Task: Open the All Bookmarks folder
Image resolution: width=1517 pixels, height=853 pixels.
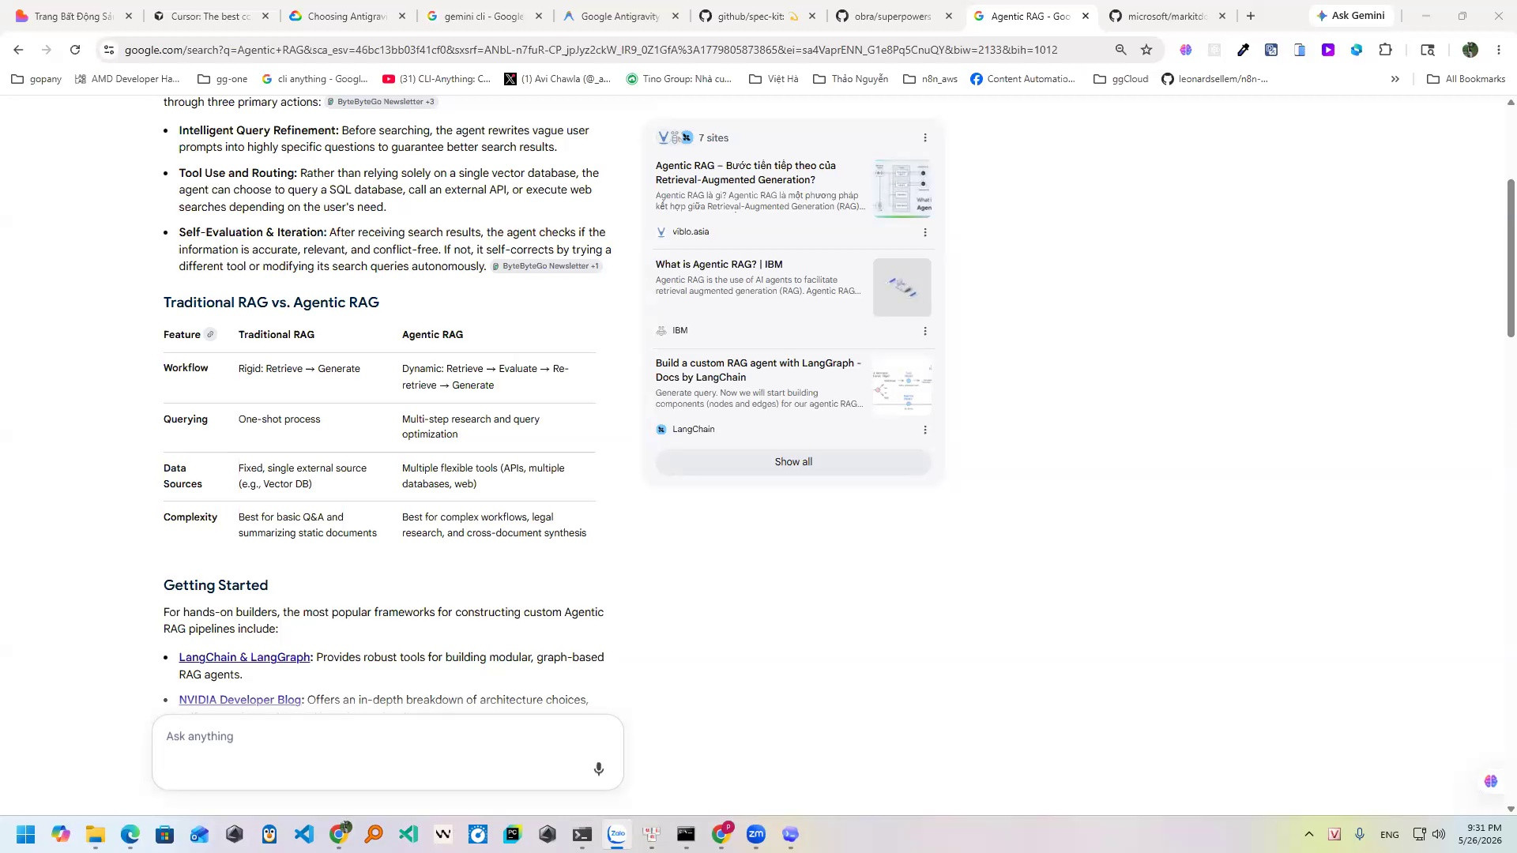Action: 1466,79
